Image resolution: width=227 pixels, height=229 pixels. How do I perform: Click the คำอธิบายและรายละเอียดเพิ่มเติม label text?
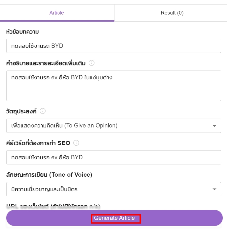(46, 63)
